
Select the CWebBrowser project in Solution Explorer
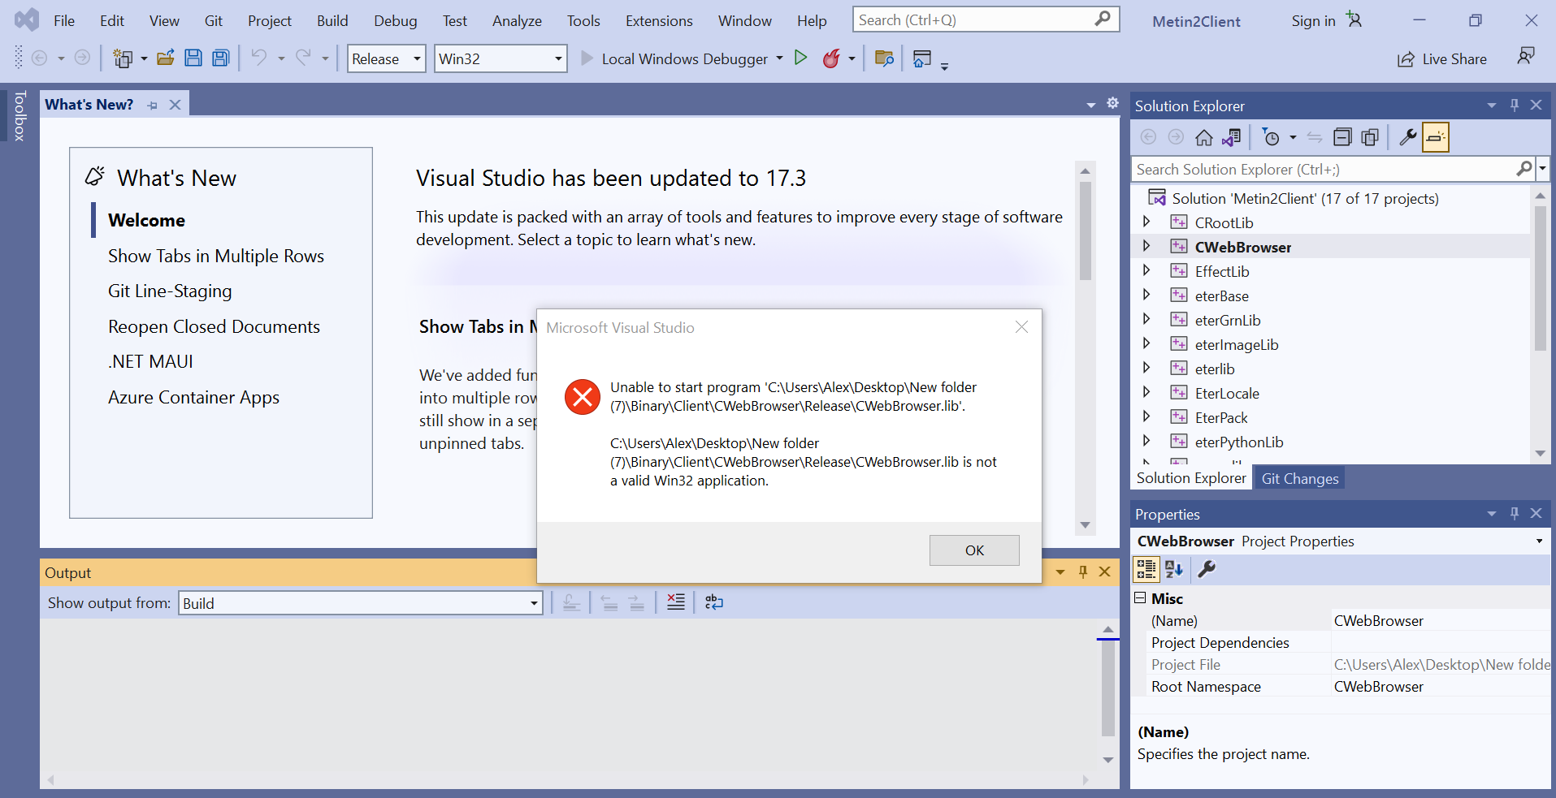[x=1242, y=247]
